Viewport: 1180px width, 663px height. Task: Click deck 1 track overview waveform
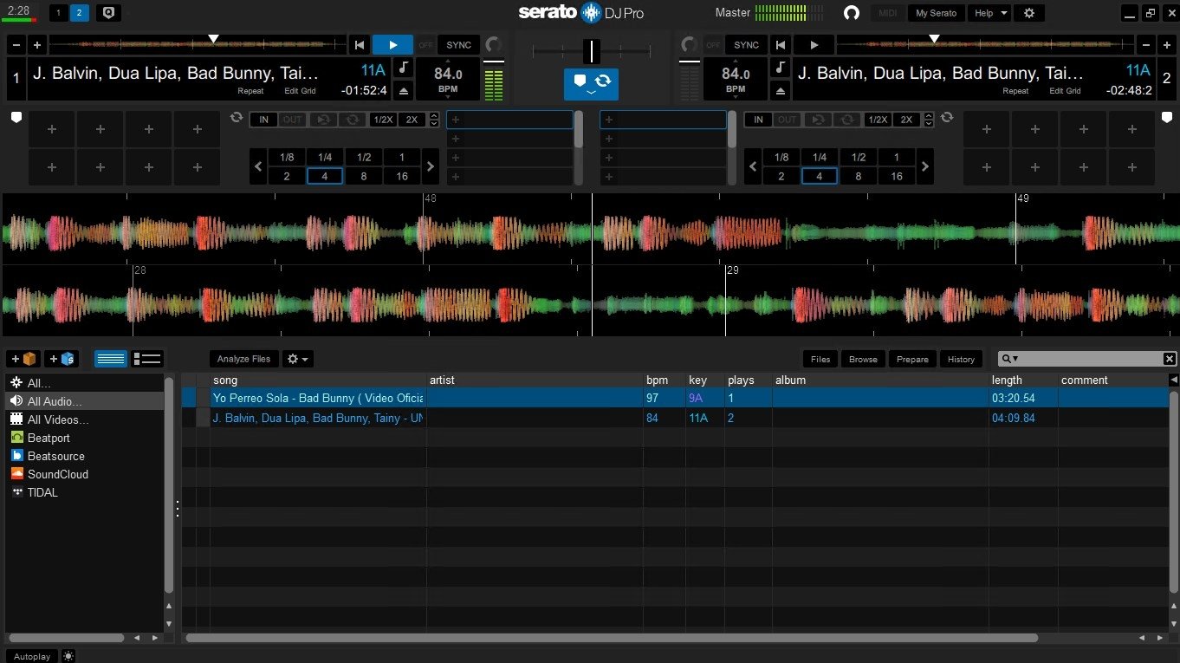pyautogui.click(x=198, y=43)
